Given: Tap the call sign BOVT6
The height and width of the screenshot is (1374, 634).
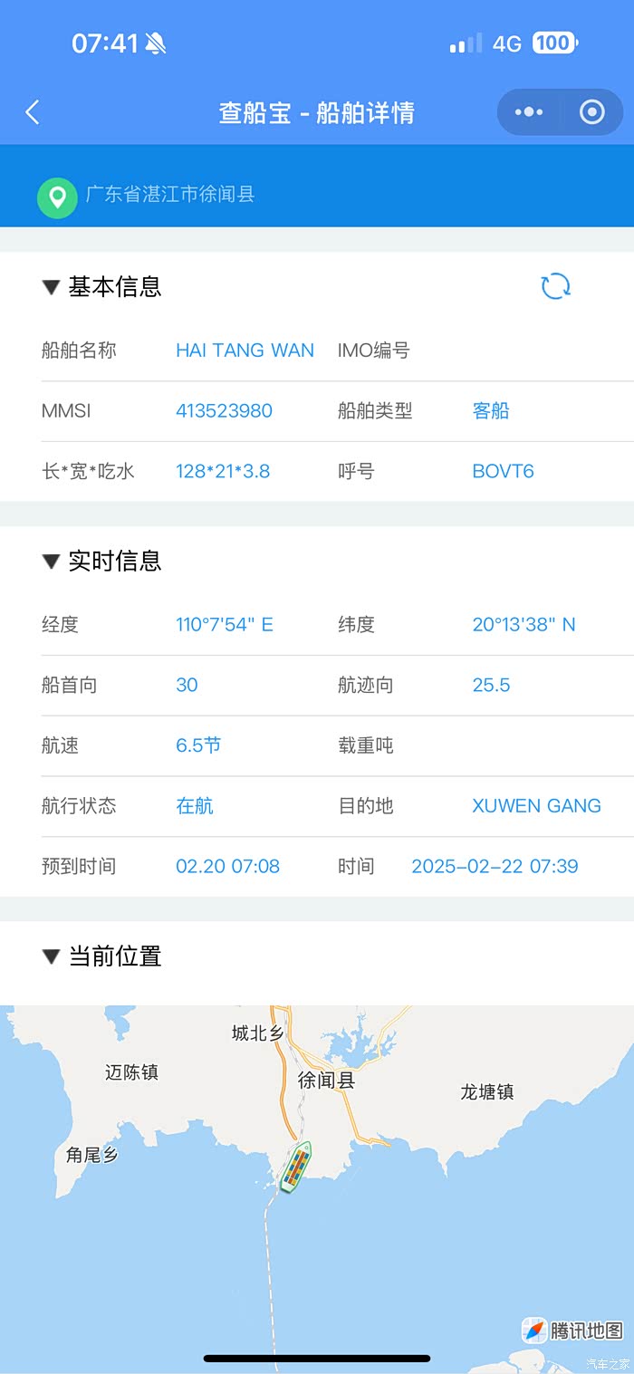Looking at the screenshot, I should point(503,472).
